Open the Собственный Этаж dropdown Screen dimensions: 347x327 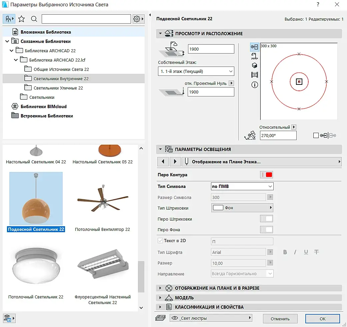point(196,71)
